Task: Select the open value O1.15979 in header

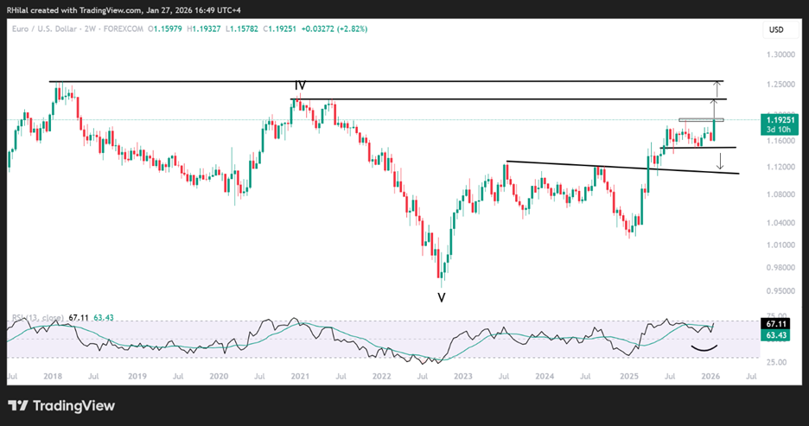Action: [165, 29]
